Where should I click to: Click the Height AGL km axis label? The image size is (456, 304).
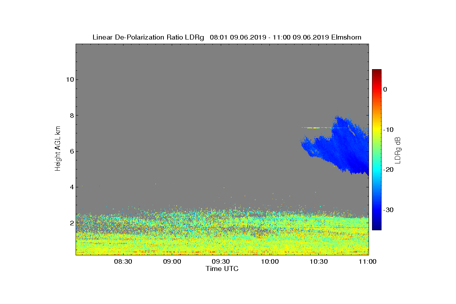click(58, 149)
